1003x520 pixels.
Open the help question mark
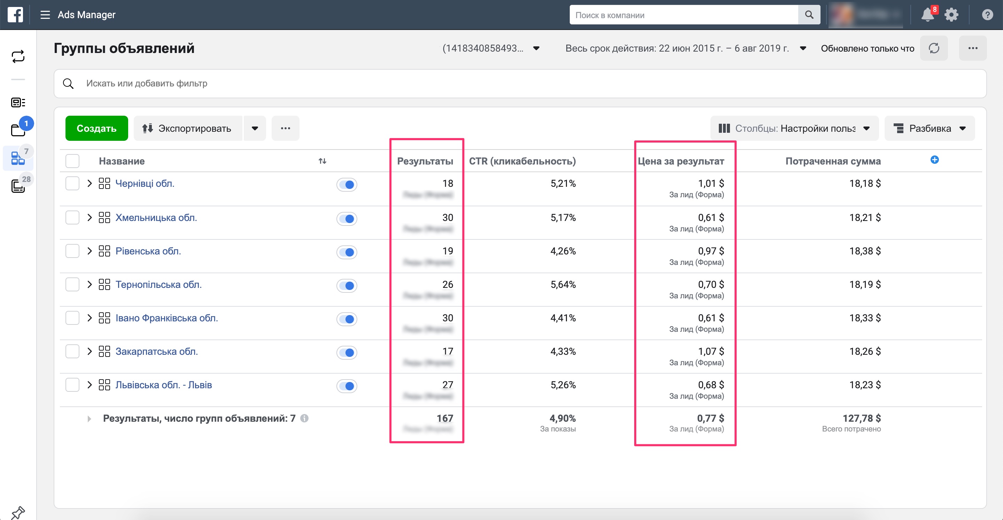coord(987,15)
